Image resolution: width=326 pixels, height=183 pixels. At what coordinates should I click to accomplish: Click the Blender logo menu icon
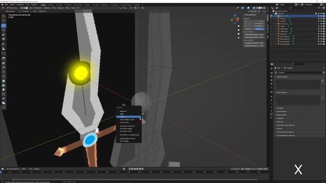[2, 5]
